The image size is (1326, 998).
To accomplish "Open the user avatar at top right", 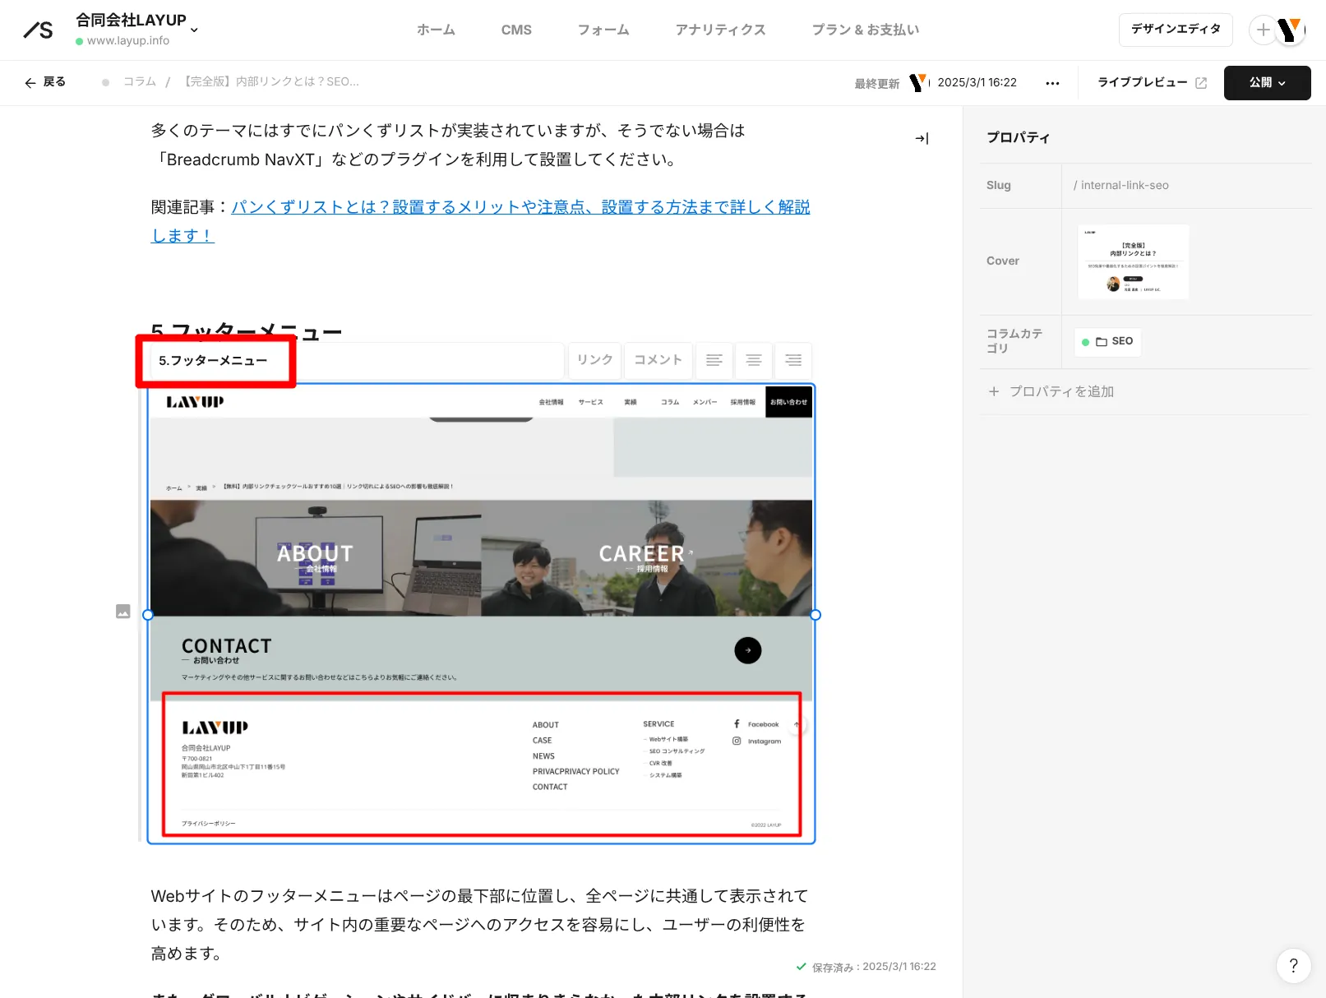I will tap(1291, 30).
